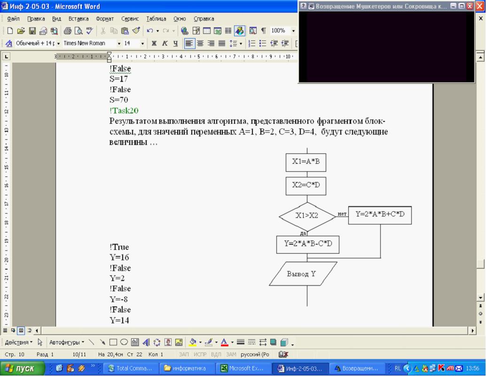Open the Формат menu

(x=104, y=19)
